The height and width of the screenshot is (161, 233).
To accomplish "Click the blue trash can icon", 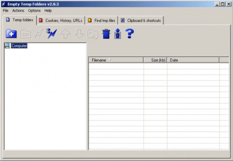I will [106, 34].
